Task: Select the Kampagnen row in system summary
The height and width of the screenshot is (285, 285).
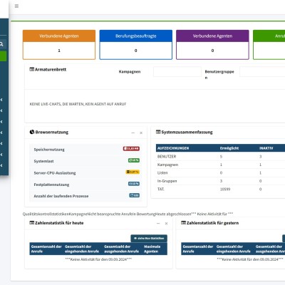Action: 220,165
